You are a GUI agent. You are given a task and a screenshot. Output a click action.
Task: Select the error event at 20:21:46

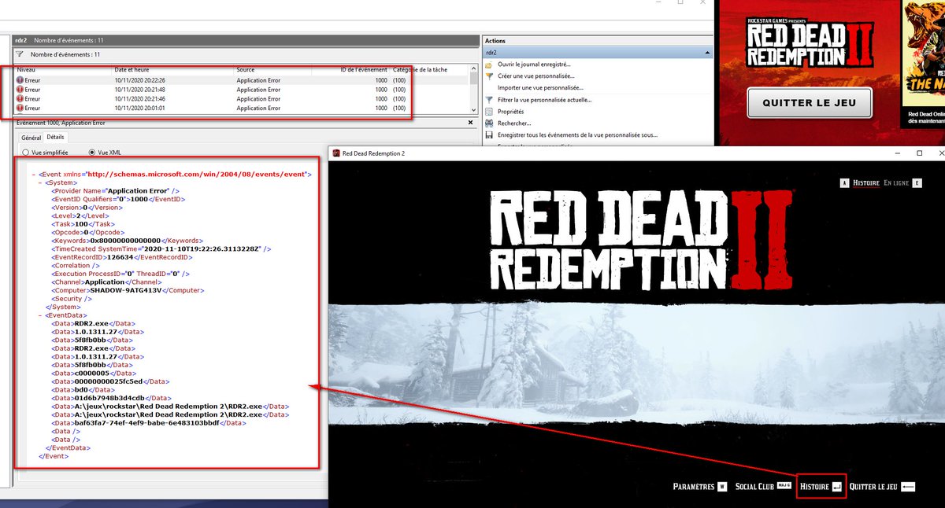click(242, 99)
